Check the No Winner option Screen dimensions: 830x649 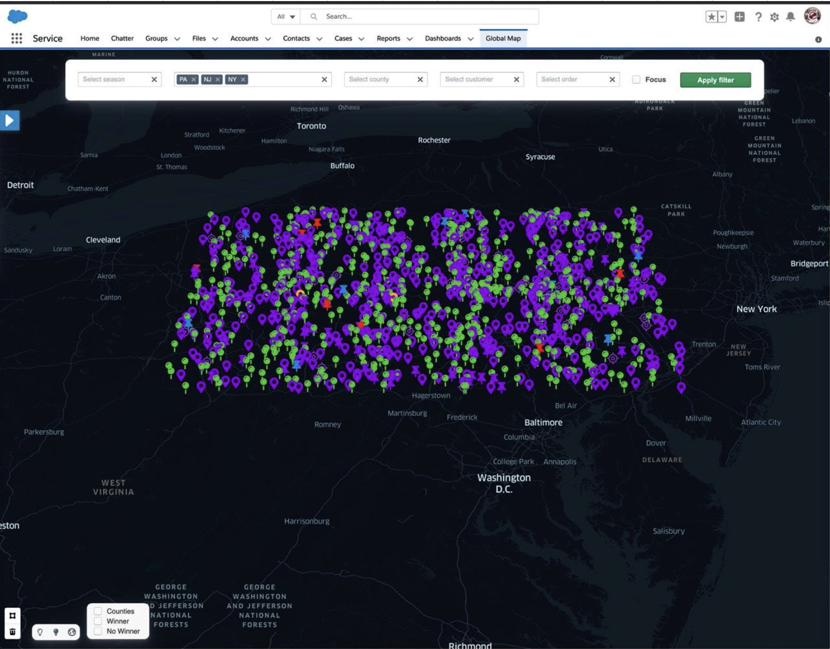pos(98,631)
